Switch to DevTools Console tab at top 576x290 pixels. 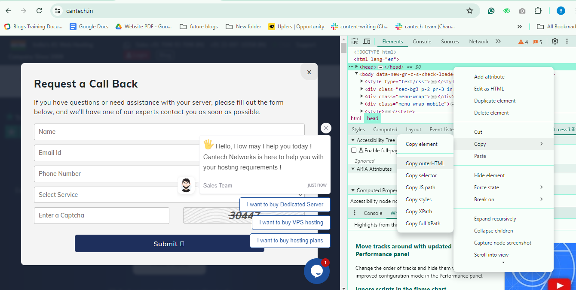(x=422, y=42)
